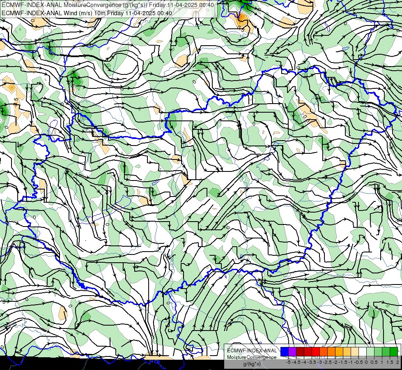Click the lightest green legend swatch
Image resolution: width=402 pixels, height=370 pixels.
coord(370,351)
